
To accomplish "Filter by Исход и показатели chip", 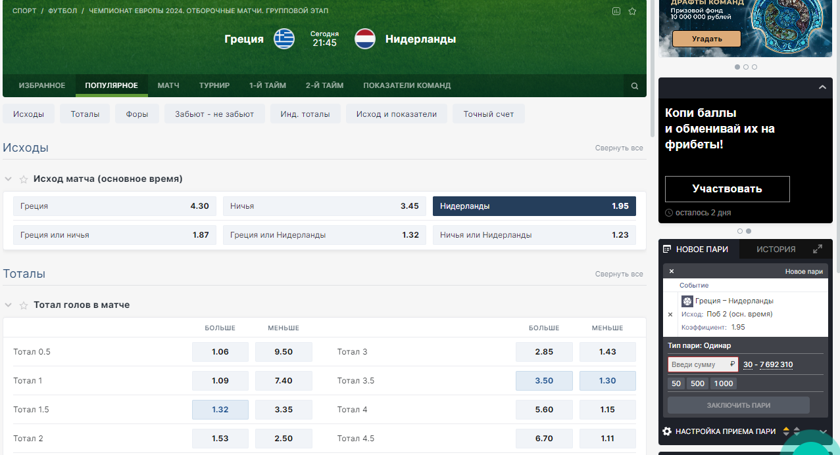I will click(x=397, y=114).
